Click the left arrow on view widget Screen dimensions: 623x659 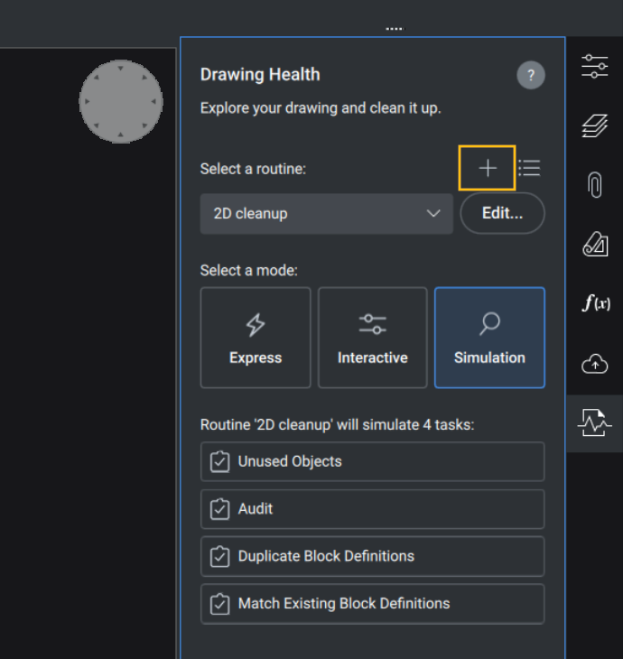[x=88, y=101]
